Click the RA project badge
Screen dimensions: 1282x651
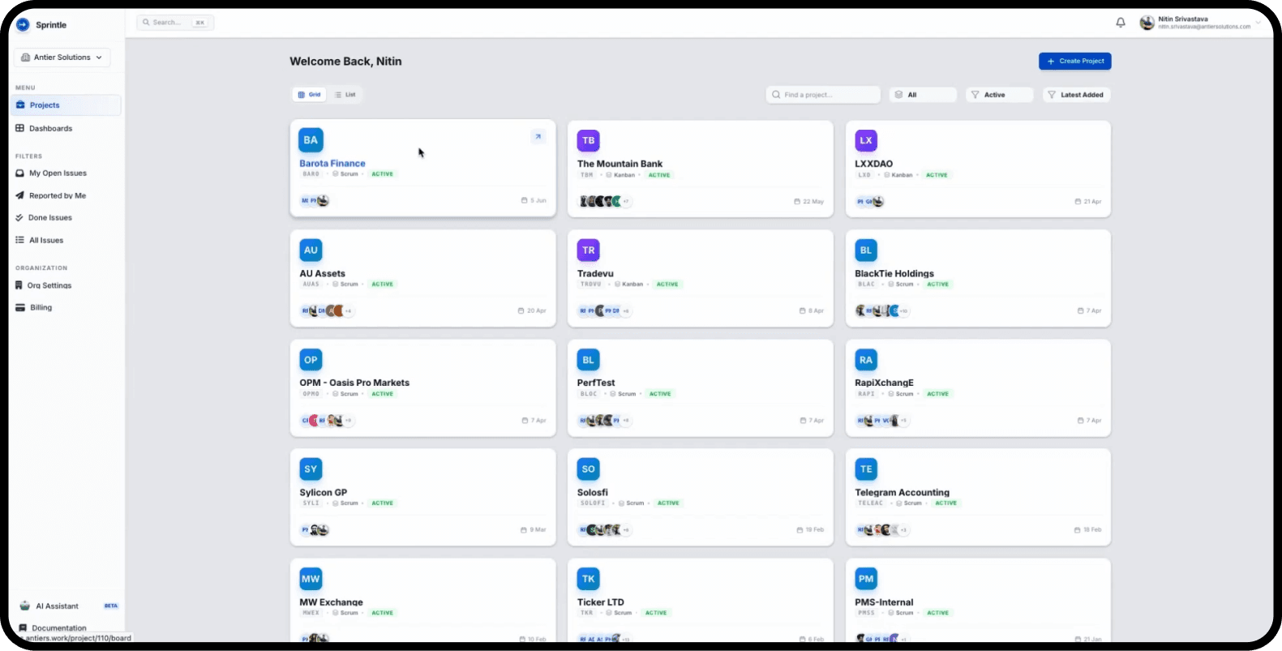(x=866, y=359)
